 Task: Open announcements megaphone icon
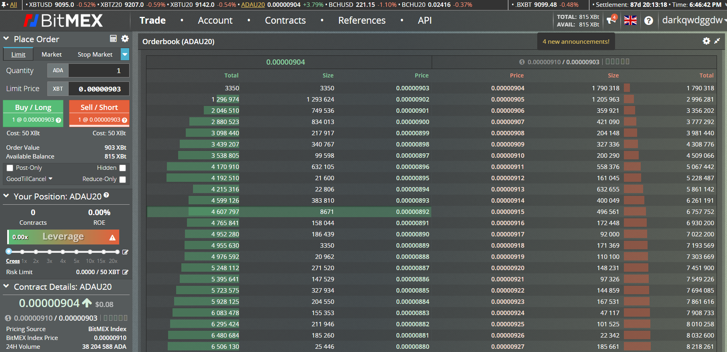(x=611, y=20)
